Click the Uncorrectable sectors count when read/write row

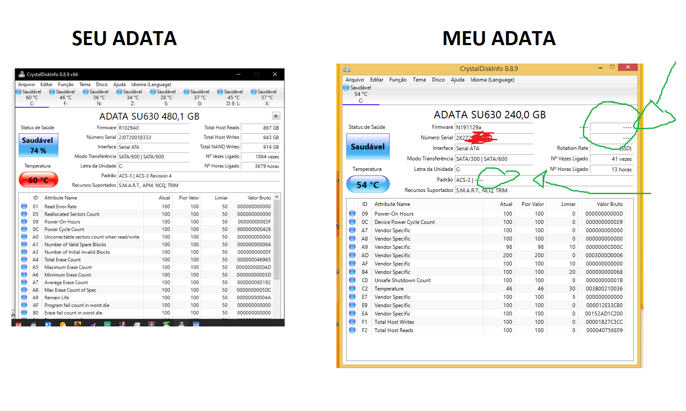[x=146, y=237]
